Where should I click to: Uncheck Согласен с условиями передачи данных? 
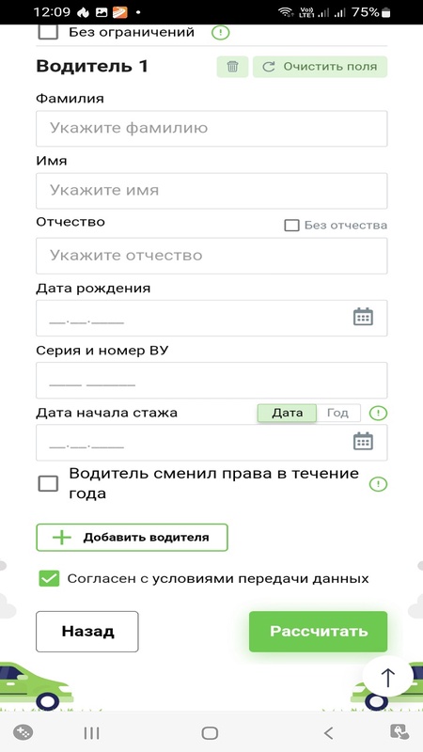point(49,578)
